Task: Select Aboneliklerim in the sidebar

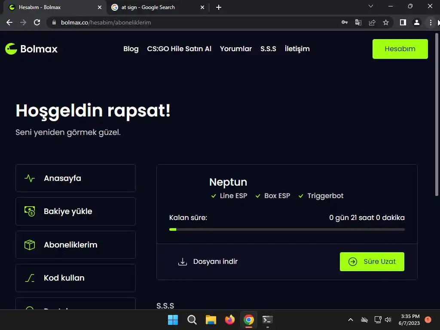Action: (76, 244)
